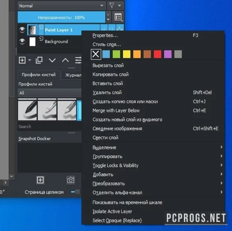This screenshot has height=231, width=232.
Task: Expand Toggle Locks & Visibility submenu
Action: pos(153,166)
